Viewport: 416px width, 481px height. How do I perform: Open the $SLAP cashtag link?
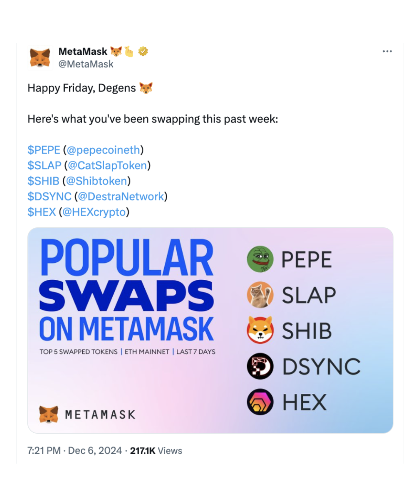pos(44,165)
